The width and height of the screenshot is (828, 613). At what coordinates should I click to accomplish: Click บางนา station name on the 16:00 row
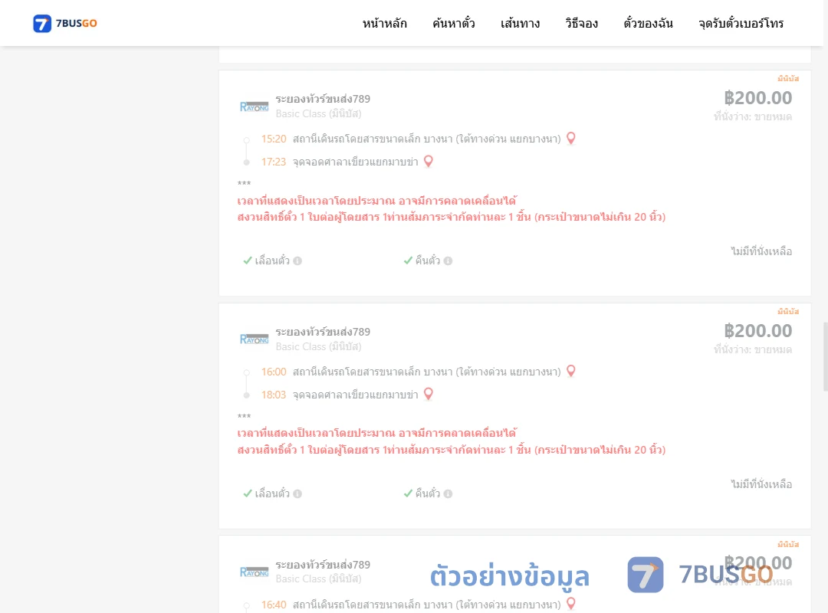pos(427,372)
